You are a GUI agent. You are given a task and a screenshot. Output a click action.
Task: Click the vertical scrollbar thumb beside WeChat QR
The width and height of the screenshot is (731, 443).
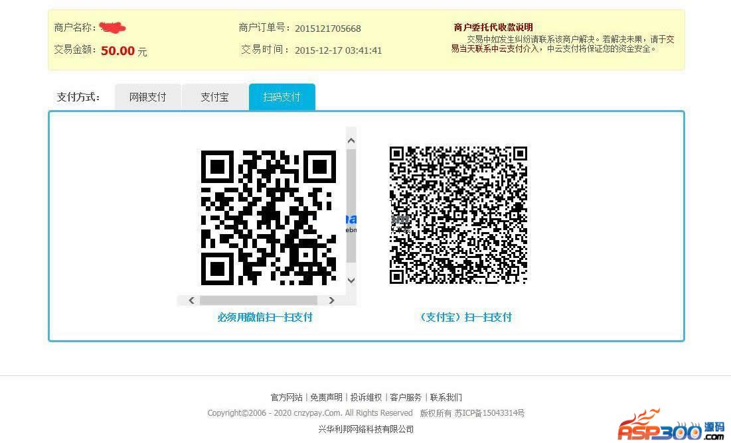point(351,206)
